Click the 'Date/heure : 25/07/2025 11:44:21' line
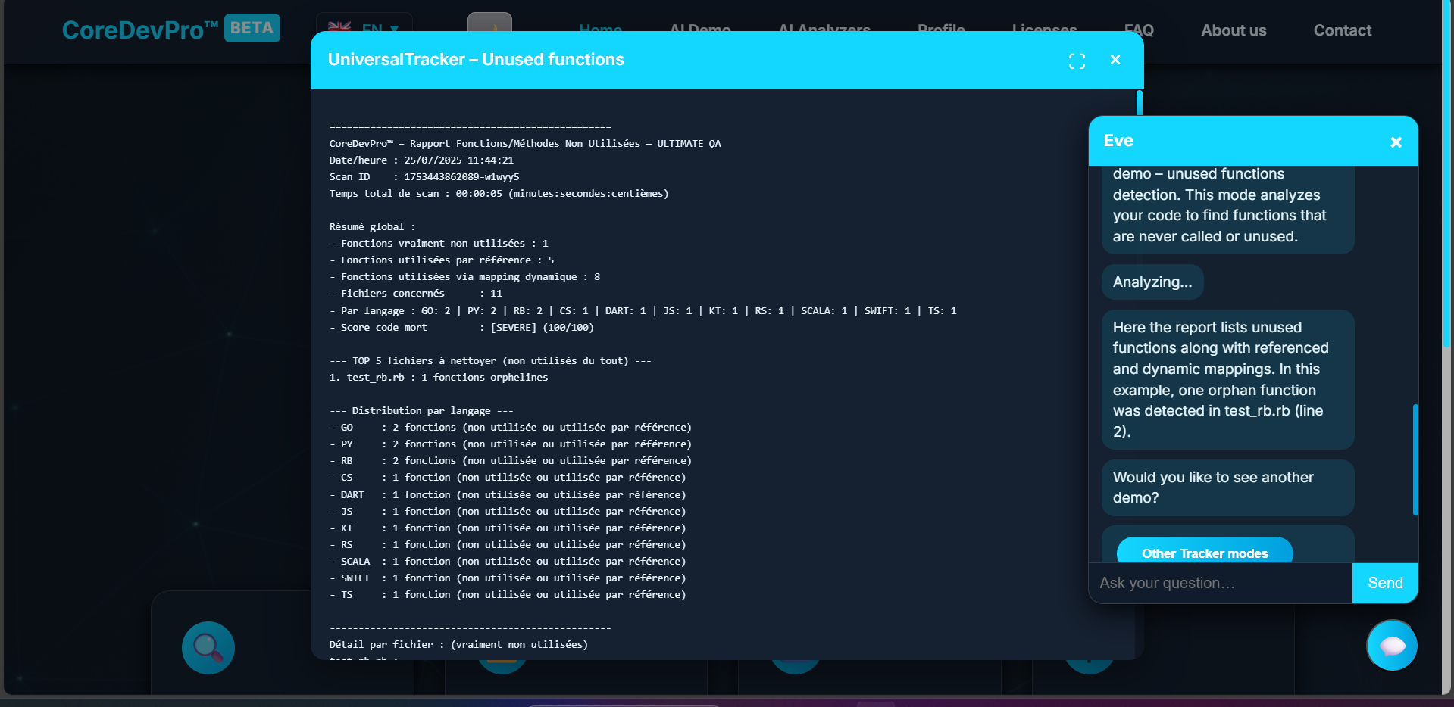1454x707 pixels. [x=421, y=160]
